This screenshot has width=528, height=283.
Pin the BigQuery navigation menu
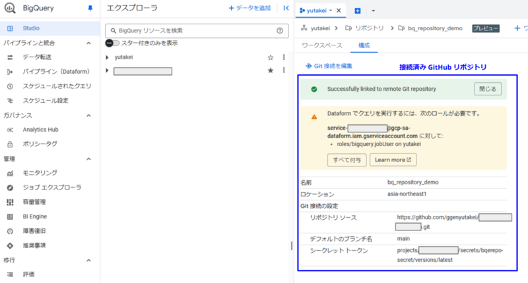(x=90, y=9)
